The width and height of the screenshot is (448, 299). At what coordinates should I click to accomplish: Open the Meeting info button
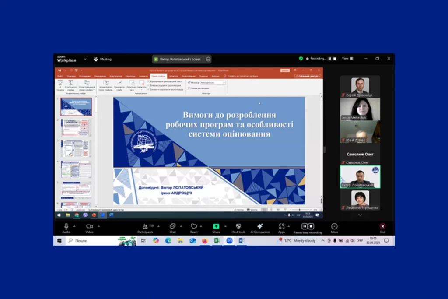(102, 59)
